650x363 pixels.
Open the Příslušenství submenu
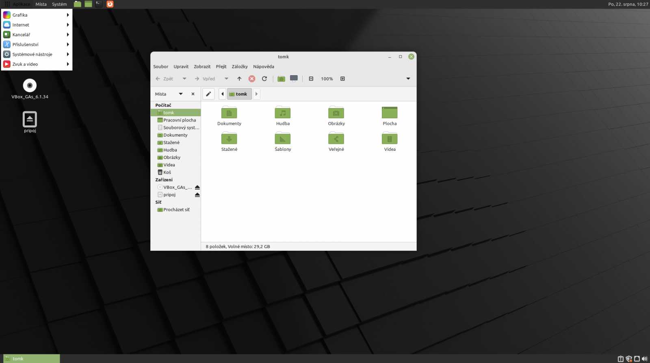[37, 44]
